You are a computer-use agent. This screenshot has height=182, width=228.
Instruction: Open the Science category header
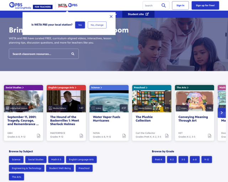(109, 87)
